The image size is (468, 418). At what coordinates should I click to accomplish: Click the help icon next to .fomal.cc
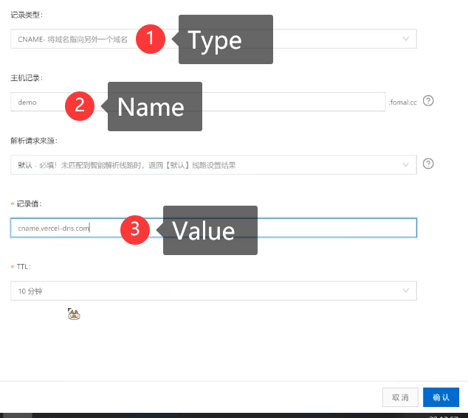coord(427,101)
